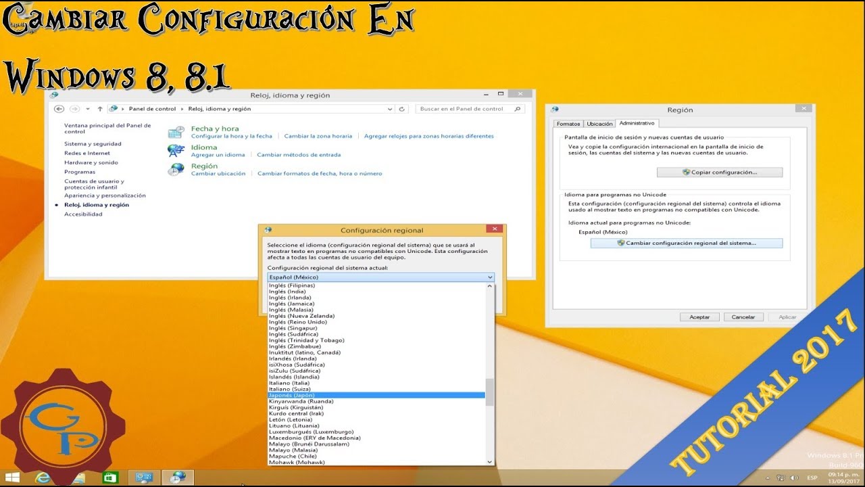Image resolution: width=865 pixels, height=487 pixels.
Task: Select Inglés (Singapur) in the list
Action: point(376,328)
